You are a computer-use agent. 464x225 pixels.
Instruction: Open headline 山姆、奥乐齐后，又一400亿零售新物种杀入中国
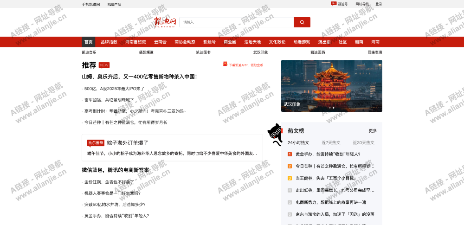[139, 77]
